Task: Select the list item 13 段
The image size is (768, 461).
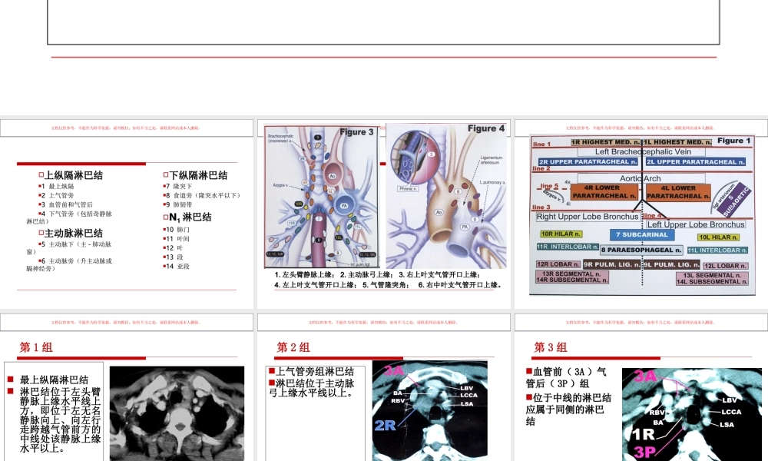Action: [x=174, y=257]
